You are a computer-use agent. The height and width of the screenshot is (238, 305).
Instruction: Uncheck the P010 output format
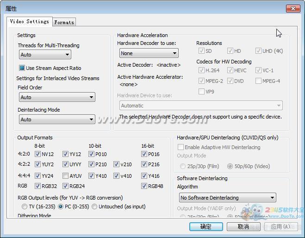click(x=91, y=154)
